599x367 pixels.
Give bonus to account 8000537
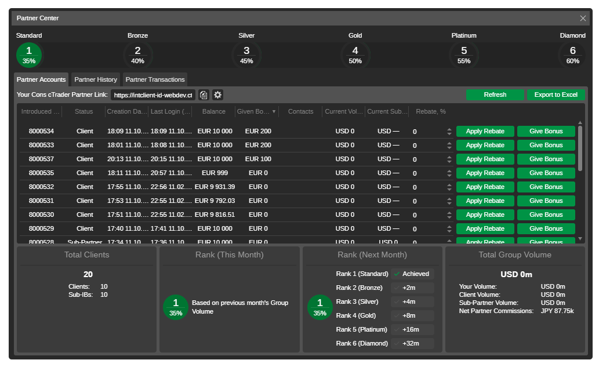tap(546, 159)
